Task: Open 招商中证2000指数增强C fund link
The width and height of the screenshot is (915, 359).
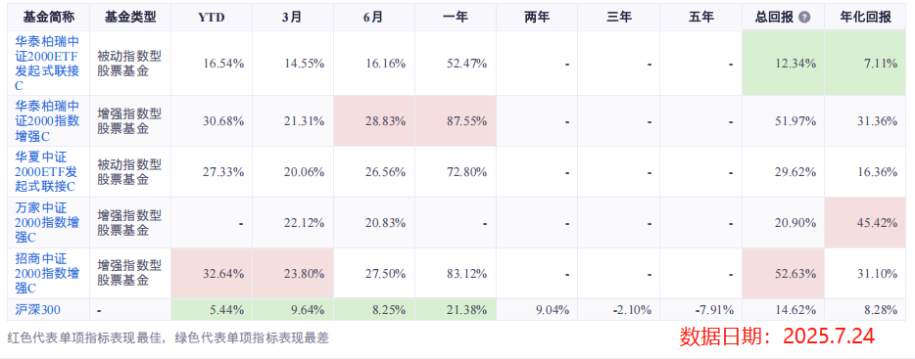Action: tap(48, 274)
